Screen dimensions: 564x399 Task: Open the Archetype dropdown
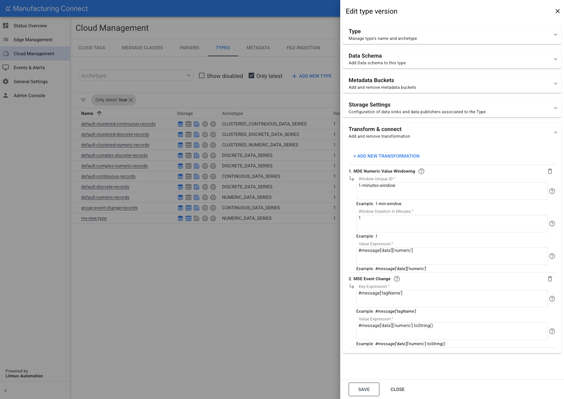pyautogui.click(x=136, y=76)
